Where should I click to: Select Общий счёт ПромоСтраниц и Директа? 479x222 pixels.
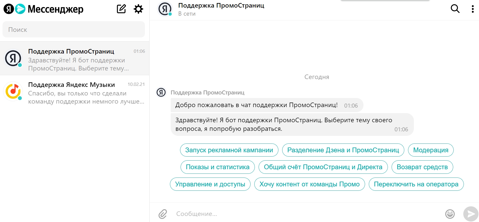click(x=323, y=167)
